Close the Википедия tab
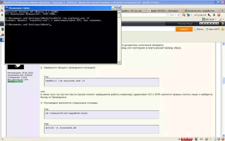 click(181, 11)
